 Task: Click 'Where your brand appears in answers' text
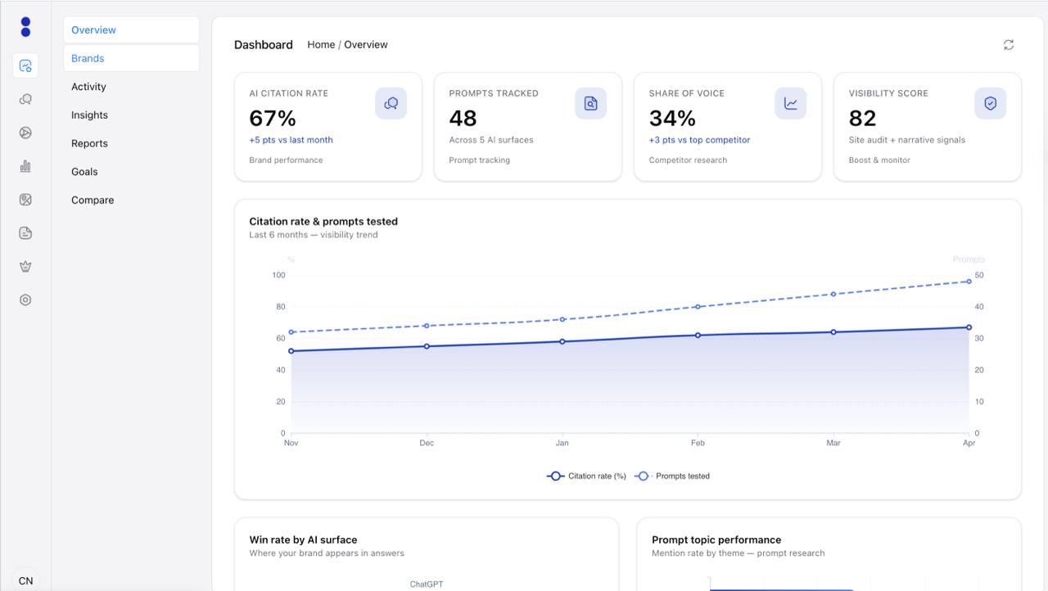(327, 553)
